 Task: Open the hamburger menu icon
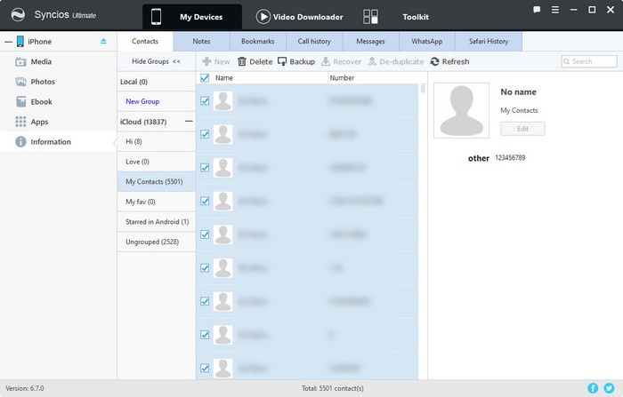point(555,10)
